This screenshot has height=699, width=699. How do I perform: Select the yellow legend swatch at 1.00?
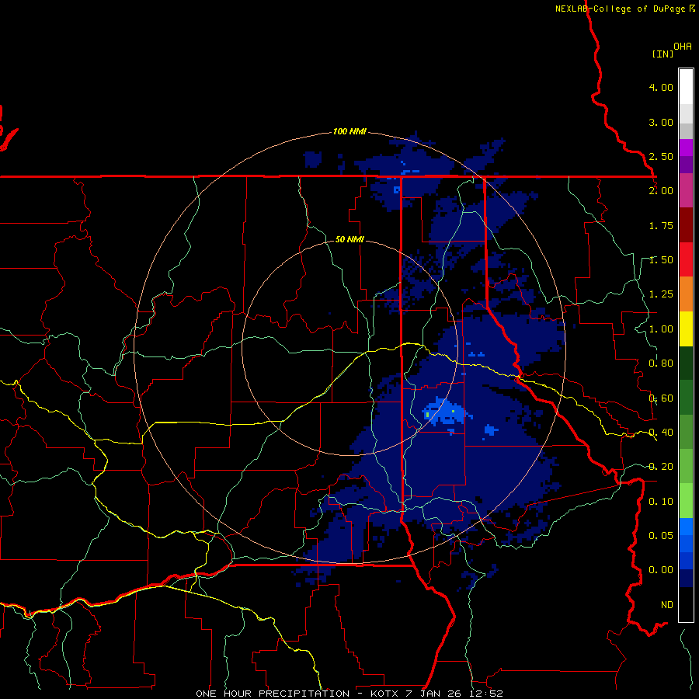click(x=686, y=329)
